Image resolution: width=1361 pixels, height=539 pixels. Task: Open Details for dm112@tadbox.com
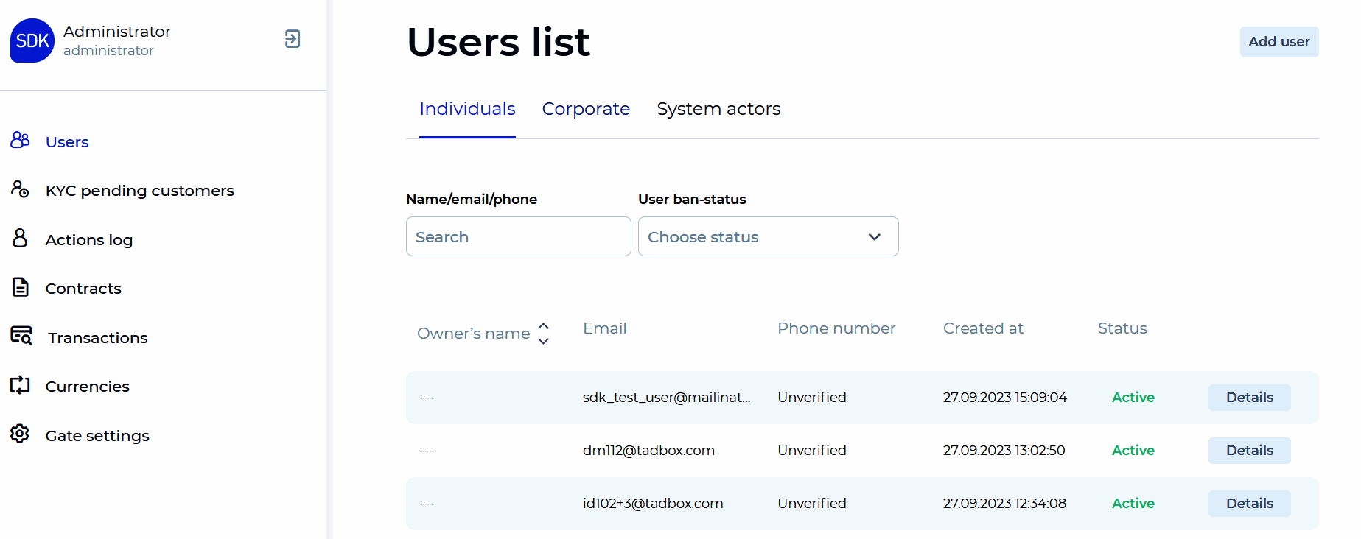[x=1249, y=450]
